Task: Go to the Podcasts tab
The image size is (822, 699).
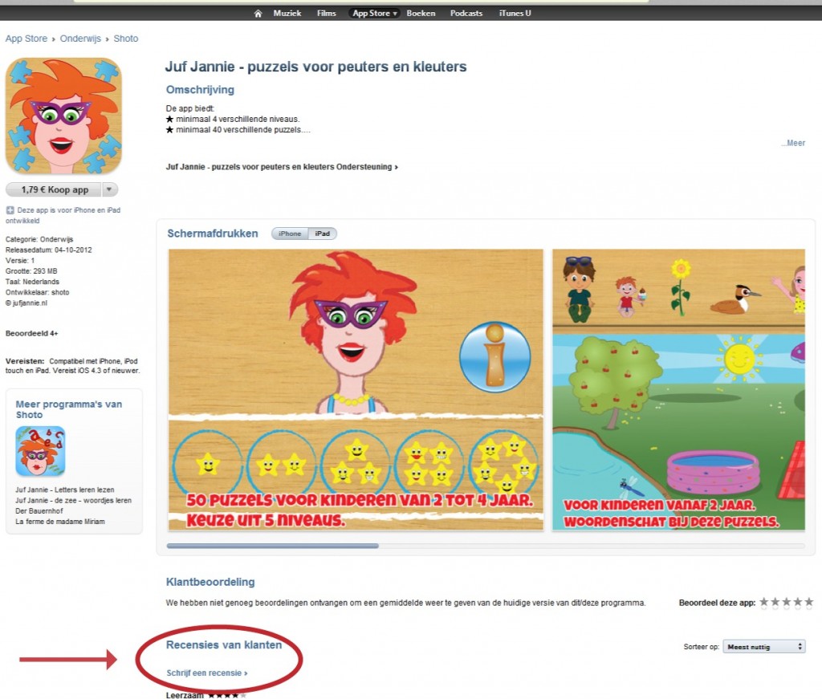Action: [x=466, y=14]
